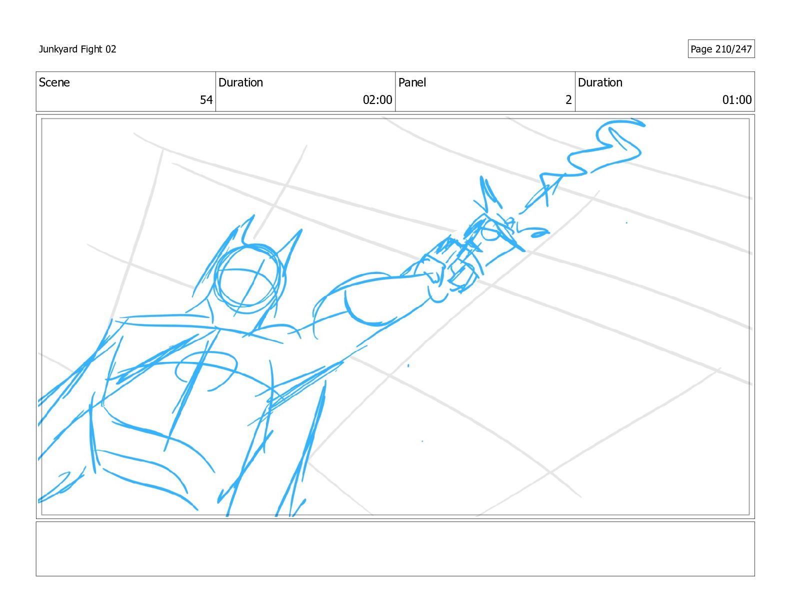Click the storyboard sketch panel image

click(395, 316)
